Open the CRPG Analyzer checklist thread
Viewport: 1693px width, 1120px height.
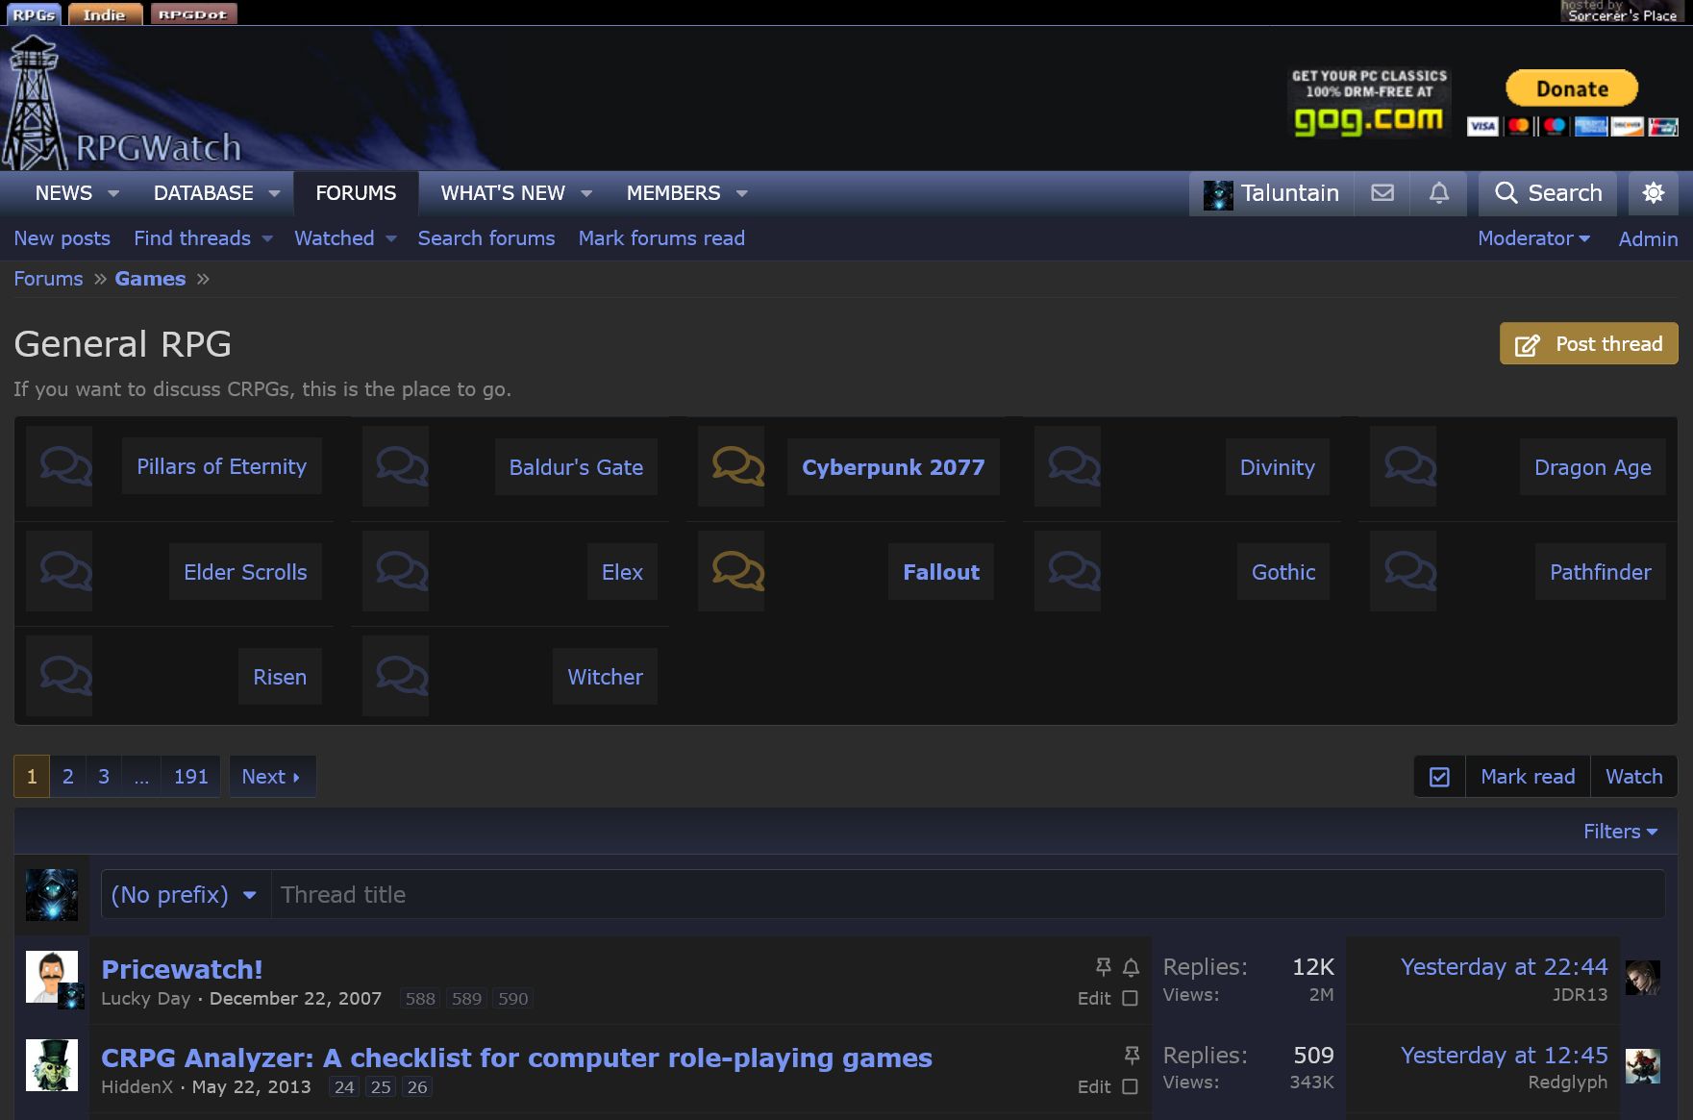tap(516, 1058)
